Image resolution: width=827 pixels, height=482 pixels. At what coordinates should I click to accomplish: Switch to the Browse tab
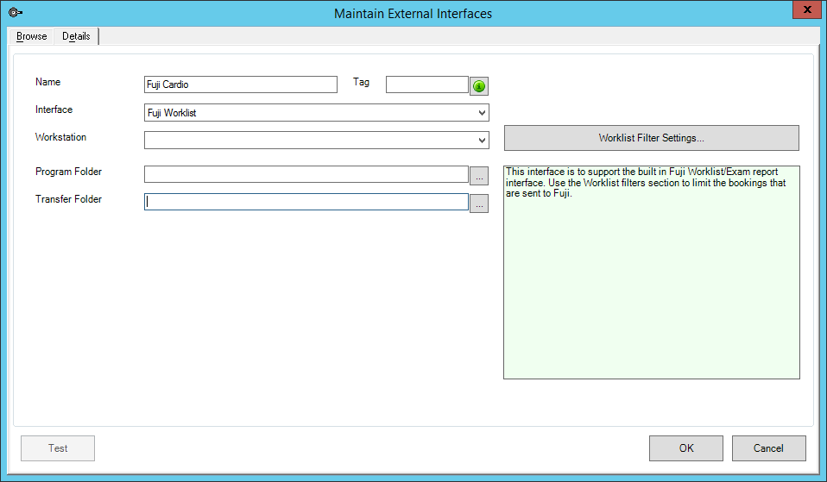32,36
